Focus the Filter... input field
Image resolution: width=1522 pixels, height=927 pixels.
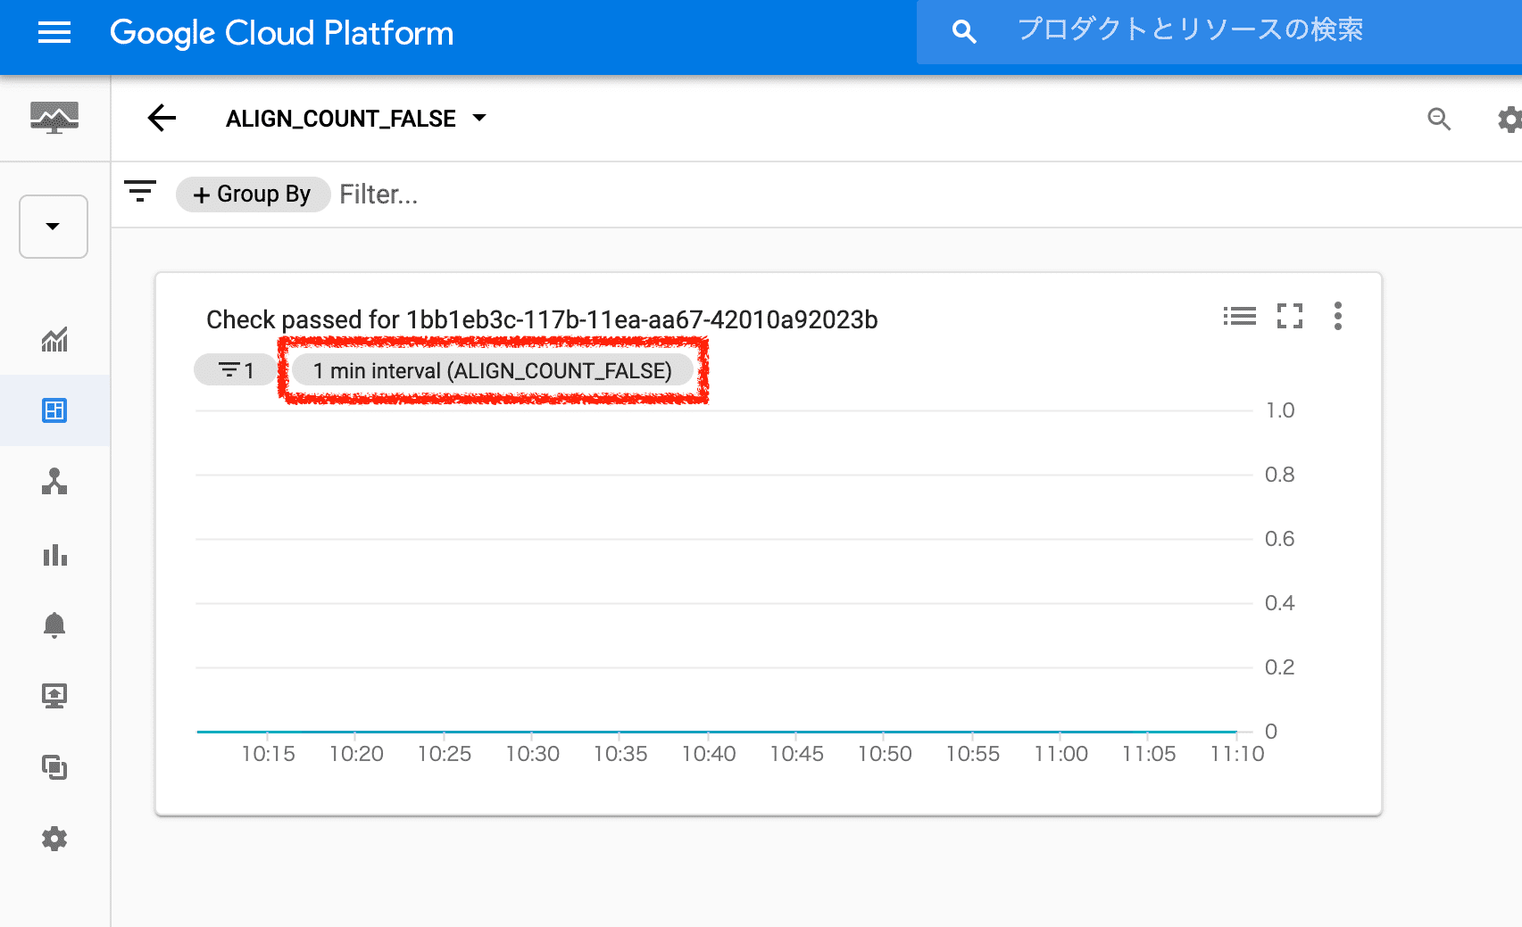point(378,195)
